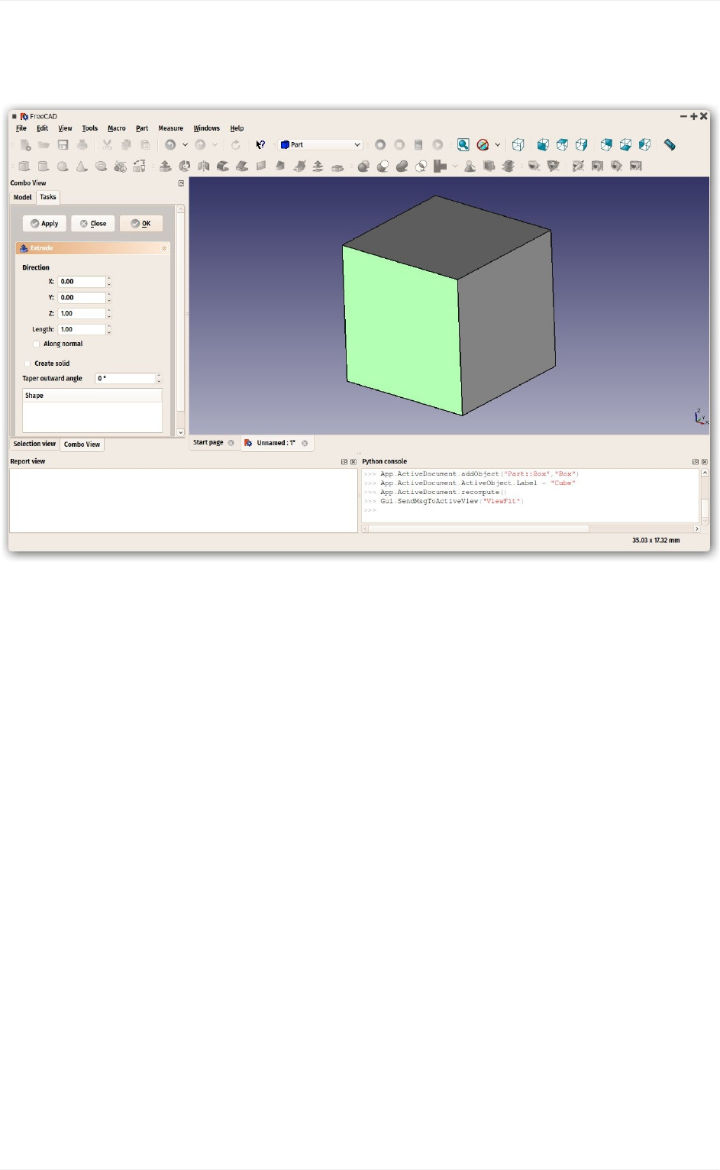This screenshot has width=720, height=1170.
Task: Click the Extrude tool icon in toolbar
Action: click(x=165, y=166)
